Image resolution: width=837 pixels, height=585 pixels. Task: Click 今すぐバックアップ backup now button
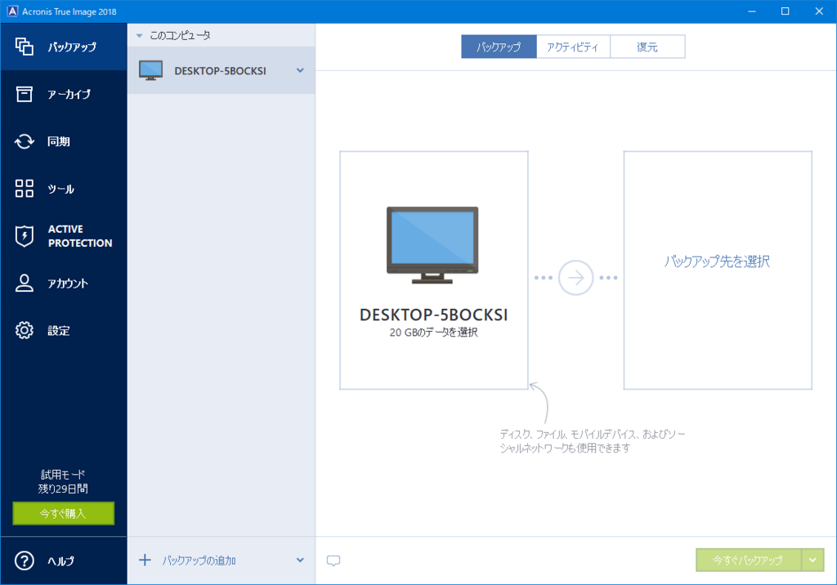749,560
